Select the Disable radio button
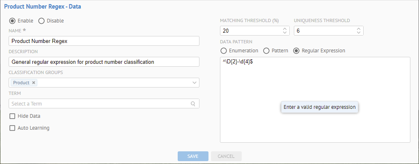This screenshot has height=164, width=419. pos(41,21)
